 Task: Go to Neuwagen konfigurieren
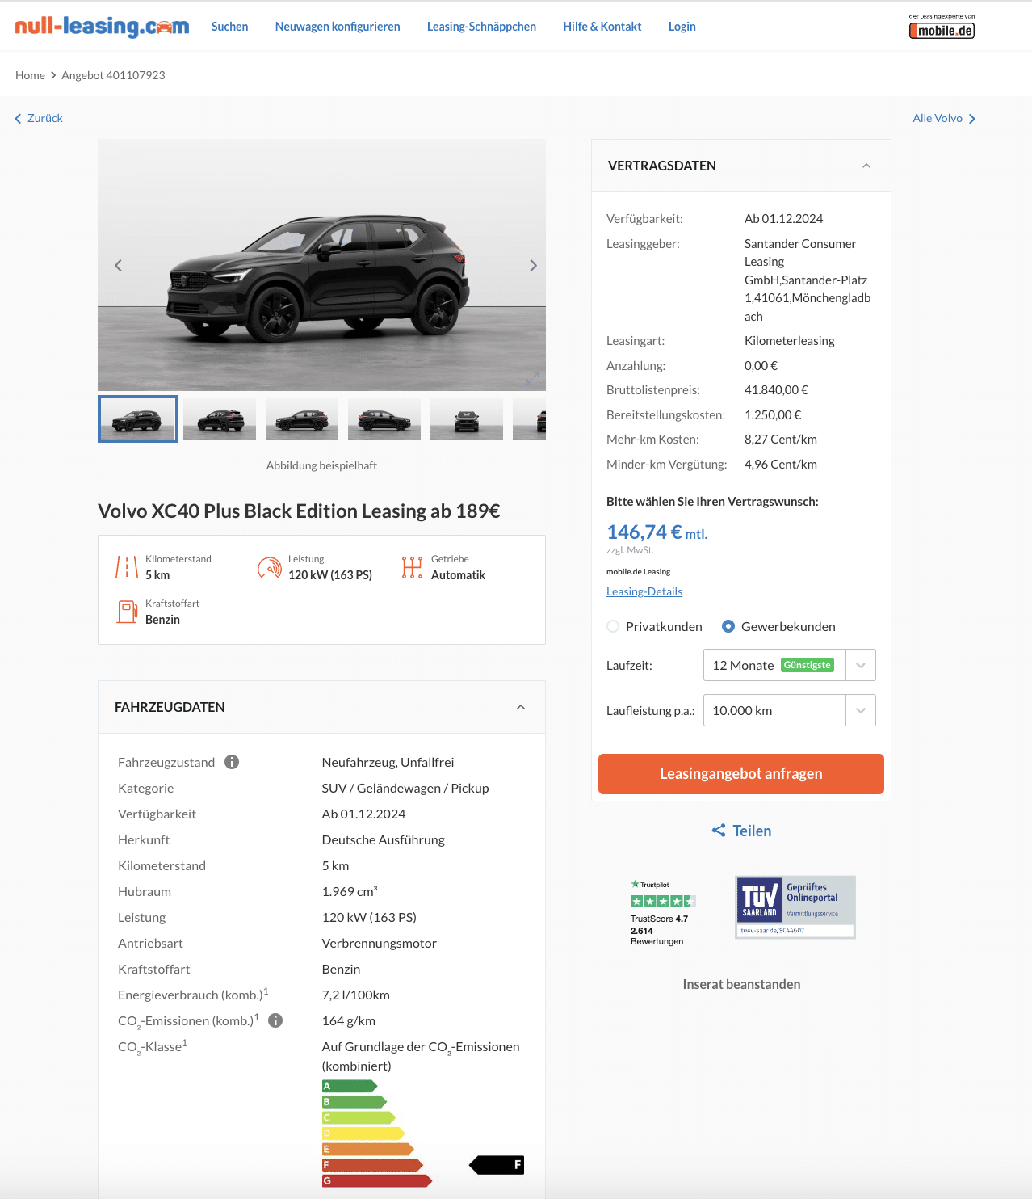pyautogui.click(x=338, y=27)
